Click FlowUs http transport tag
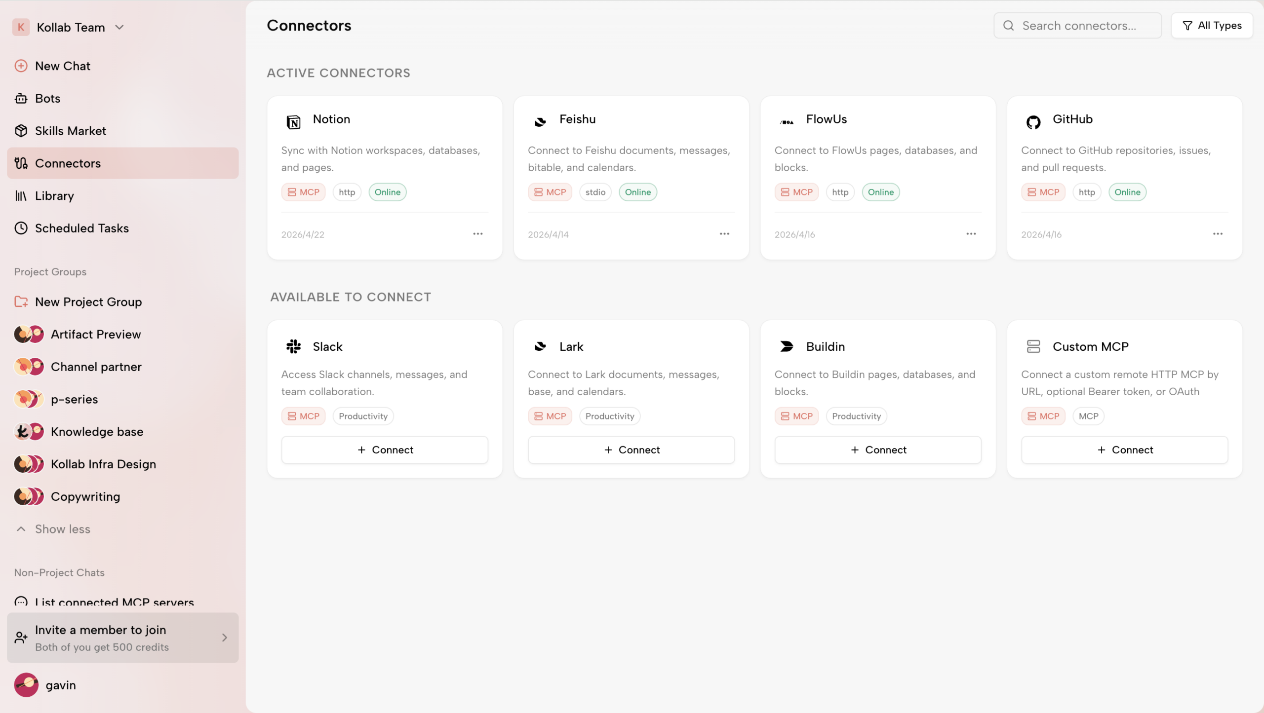1264x713 pixels. click(x=840, y=192)
